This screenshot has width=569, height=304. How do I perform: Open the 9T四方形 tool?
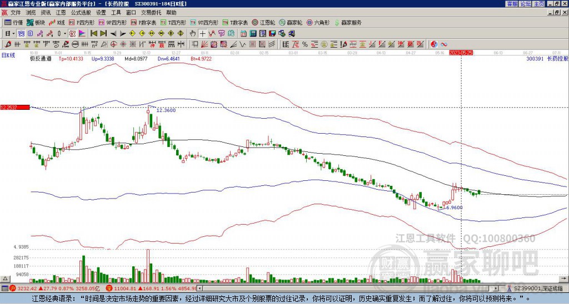pos(204,22)
